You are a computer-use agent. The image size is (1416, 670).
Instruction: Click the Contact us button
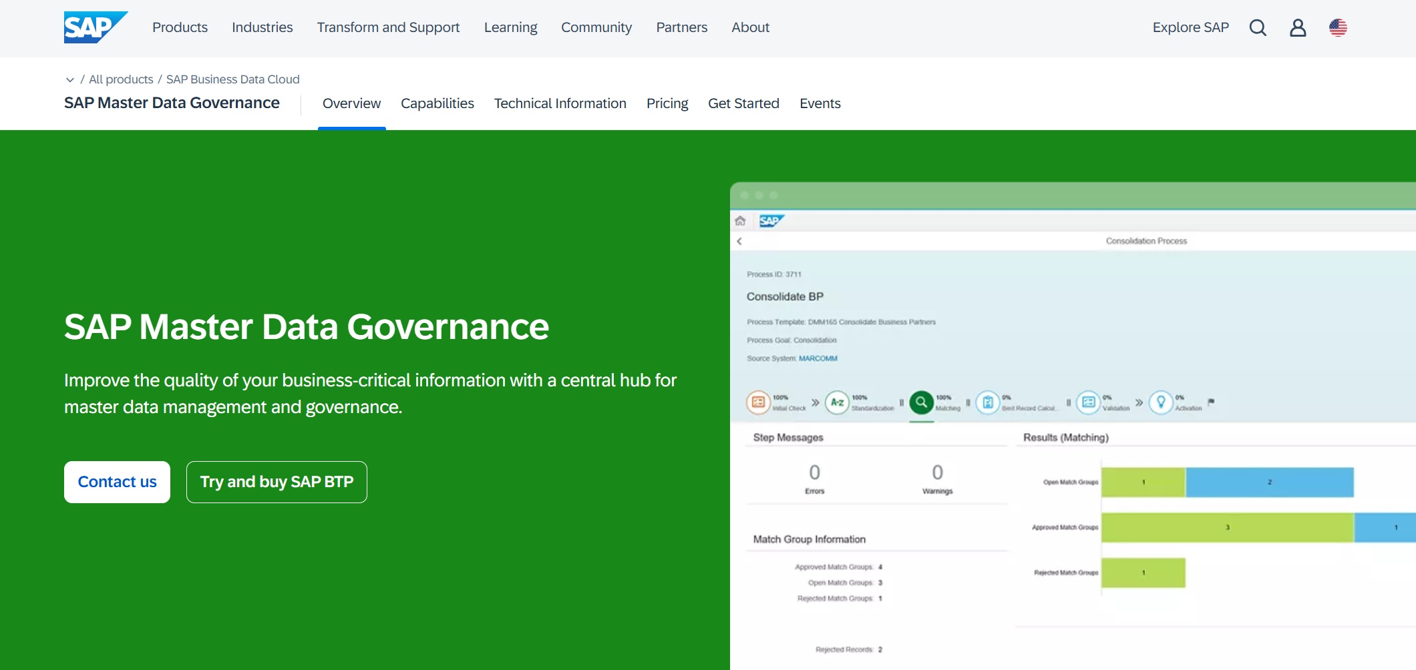pos(116,481)
